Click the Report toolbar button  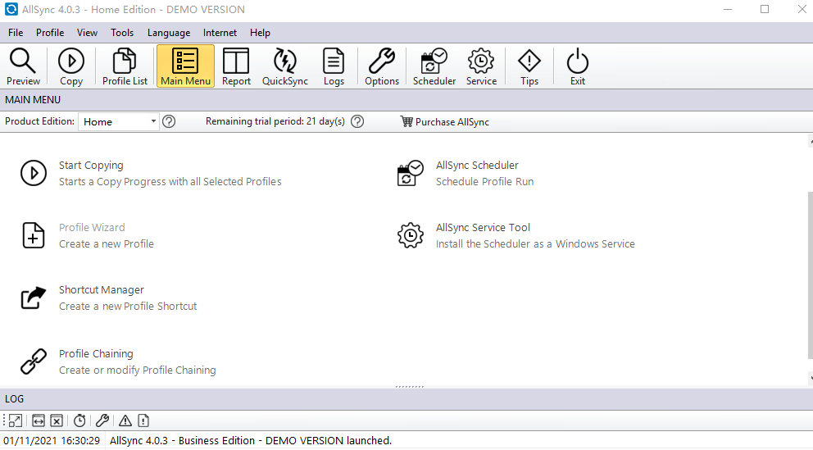[x=236, y=66]
